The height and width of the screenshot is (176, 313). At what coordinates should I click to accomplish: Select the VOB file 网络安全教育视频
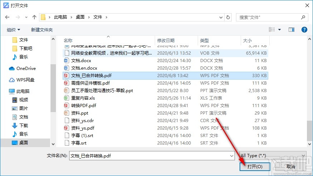click(165, 53)
